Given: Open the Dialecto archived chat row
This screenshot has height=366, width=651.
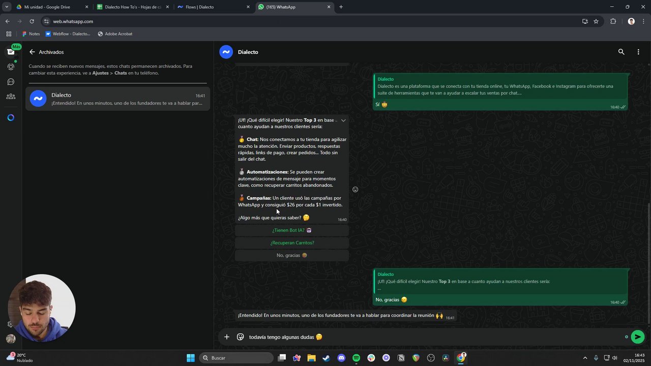Looking at the screenshot, I should pos(117,99).
